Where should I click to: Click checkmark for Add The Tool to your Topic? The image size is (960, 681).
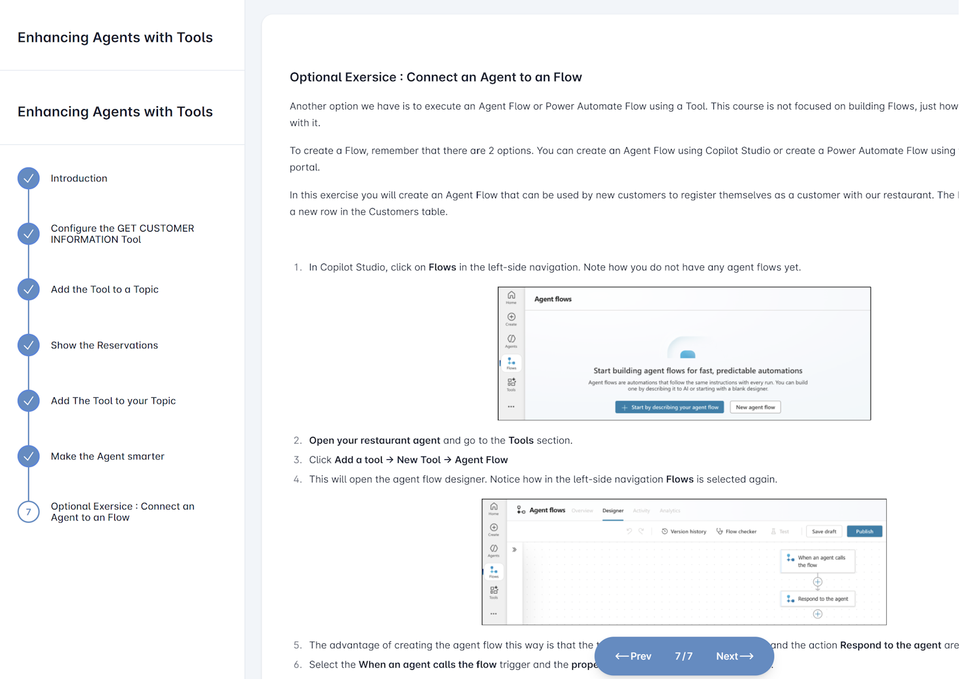(28, 401)
